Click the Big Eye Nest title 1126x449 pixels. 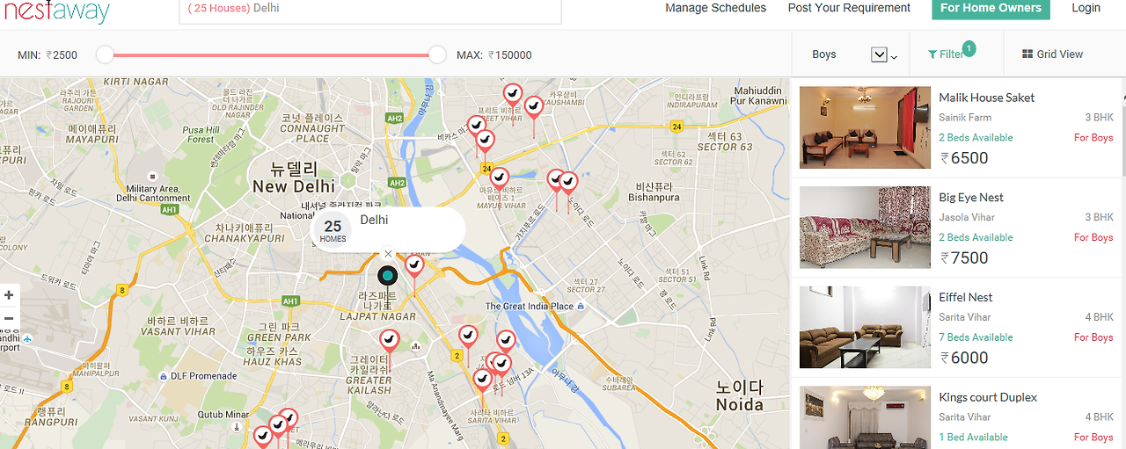[x=971, y=198]
